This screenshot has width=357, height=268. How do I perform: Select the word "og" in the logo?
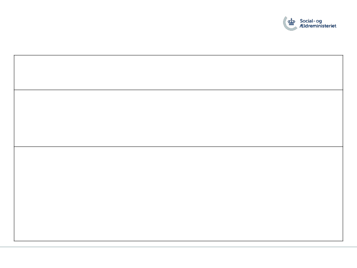point(319,21)
